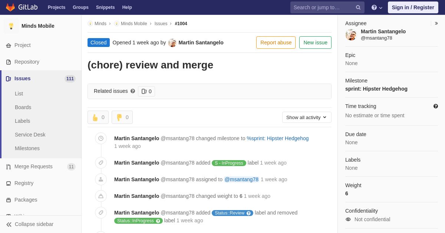Click the Minds breadcrumb lightbulb icon

90,24
